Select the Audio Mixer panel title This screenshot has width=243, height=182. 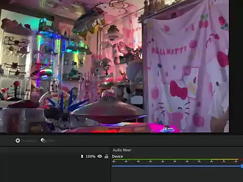coord(122,150)
